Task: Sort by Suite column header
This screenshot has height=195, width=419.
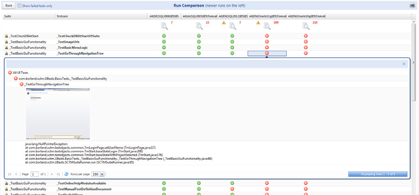Action: 29,16
